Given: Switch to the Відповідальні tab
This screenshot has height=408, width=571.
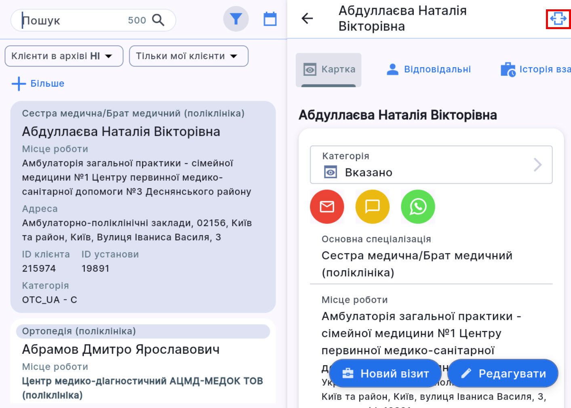Looking at the screenshot, I should [x=428, y=70].
